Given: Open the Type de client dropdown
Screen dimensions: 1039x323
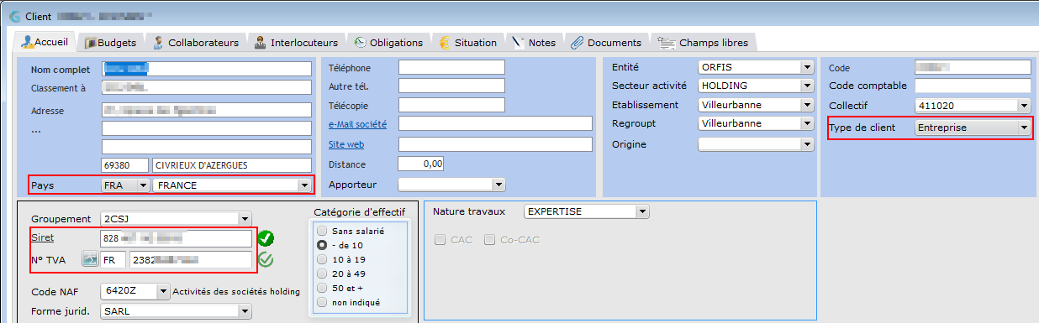Looking at the screenshot, I should pyautogui.click(x=1023, y=128).
